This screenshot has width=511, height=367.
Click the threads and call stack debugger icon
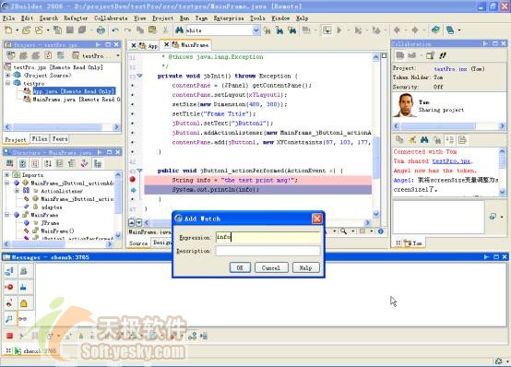[9, 270]
